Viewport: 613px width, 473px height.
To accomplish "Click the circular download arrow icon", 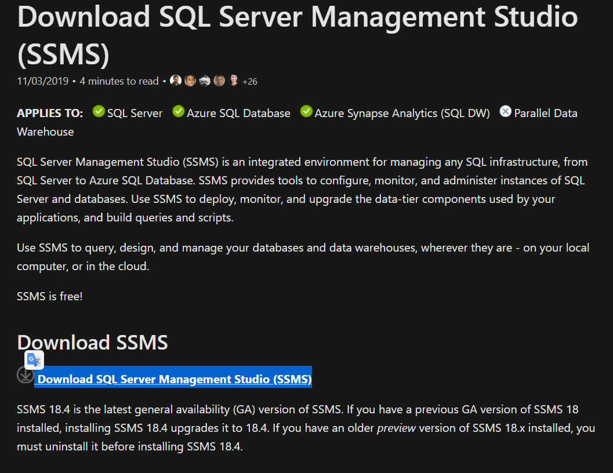I will click(25, 376).
